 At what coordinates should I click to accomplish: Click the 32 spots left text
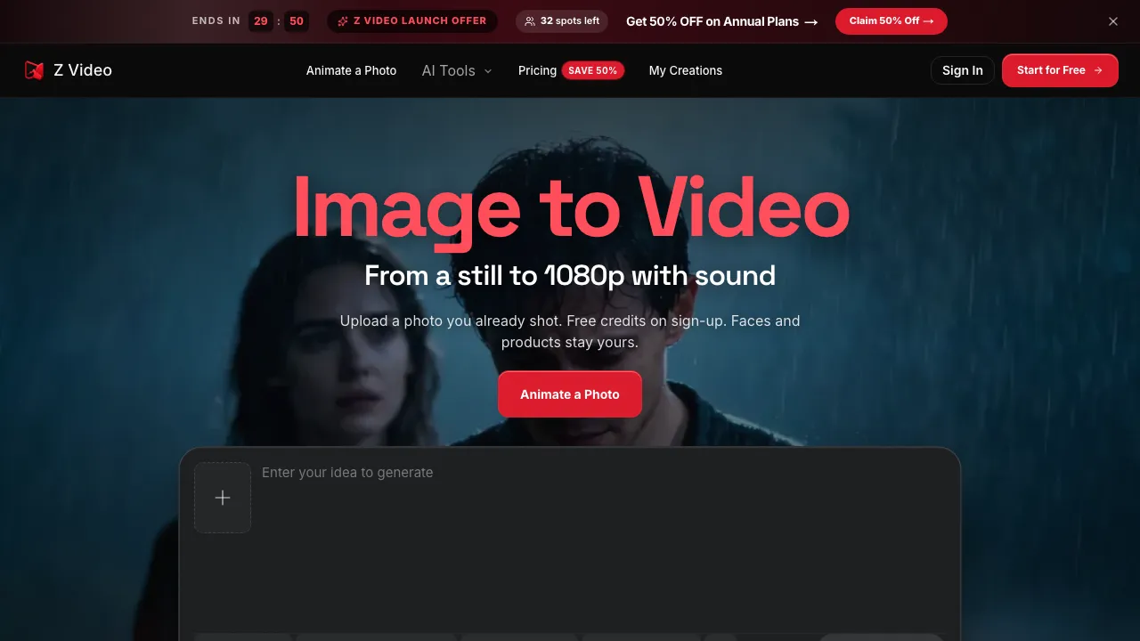[x=570, y=21]
